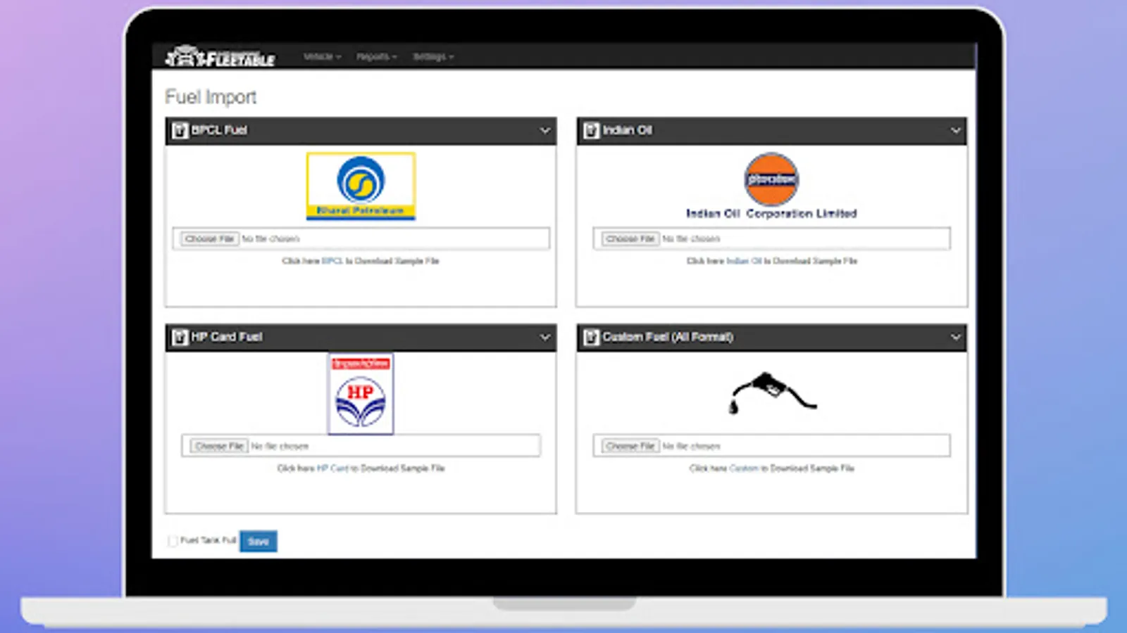Click the fuel pump icon beside Custom Fuel
Image resolution: width=1127 pixels, height=633 pixels.
[x=592, y=337]
